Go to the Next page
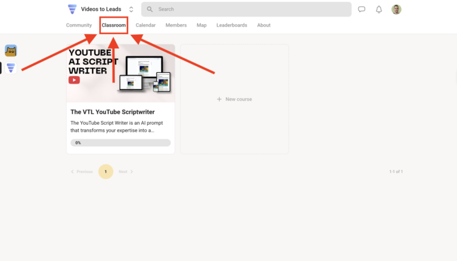 (126, 172)
